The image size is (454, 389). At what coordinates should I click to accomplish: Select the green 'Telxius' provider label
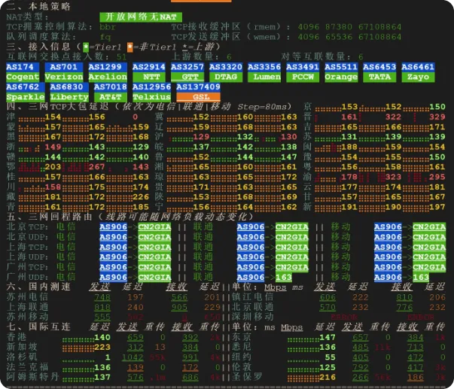point(152,97)
